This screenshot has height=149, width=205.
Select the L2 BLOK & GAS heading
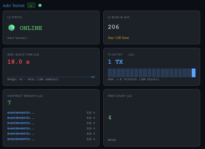point(119,17)
